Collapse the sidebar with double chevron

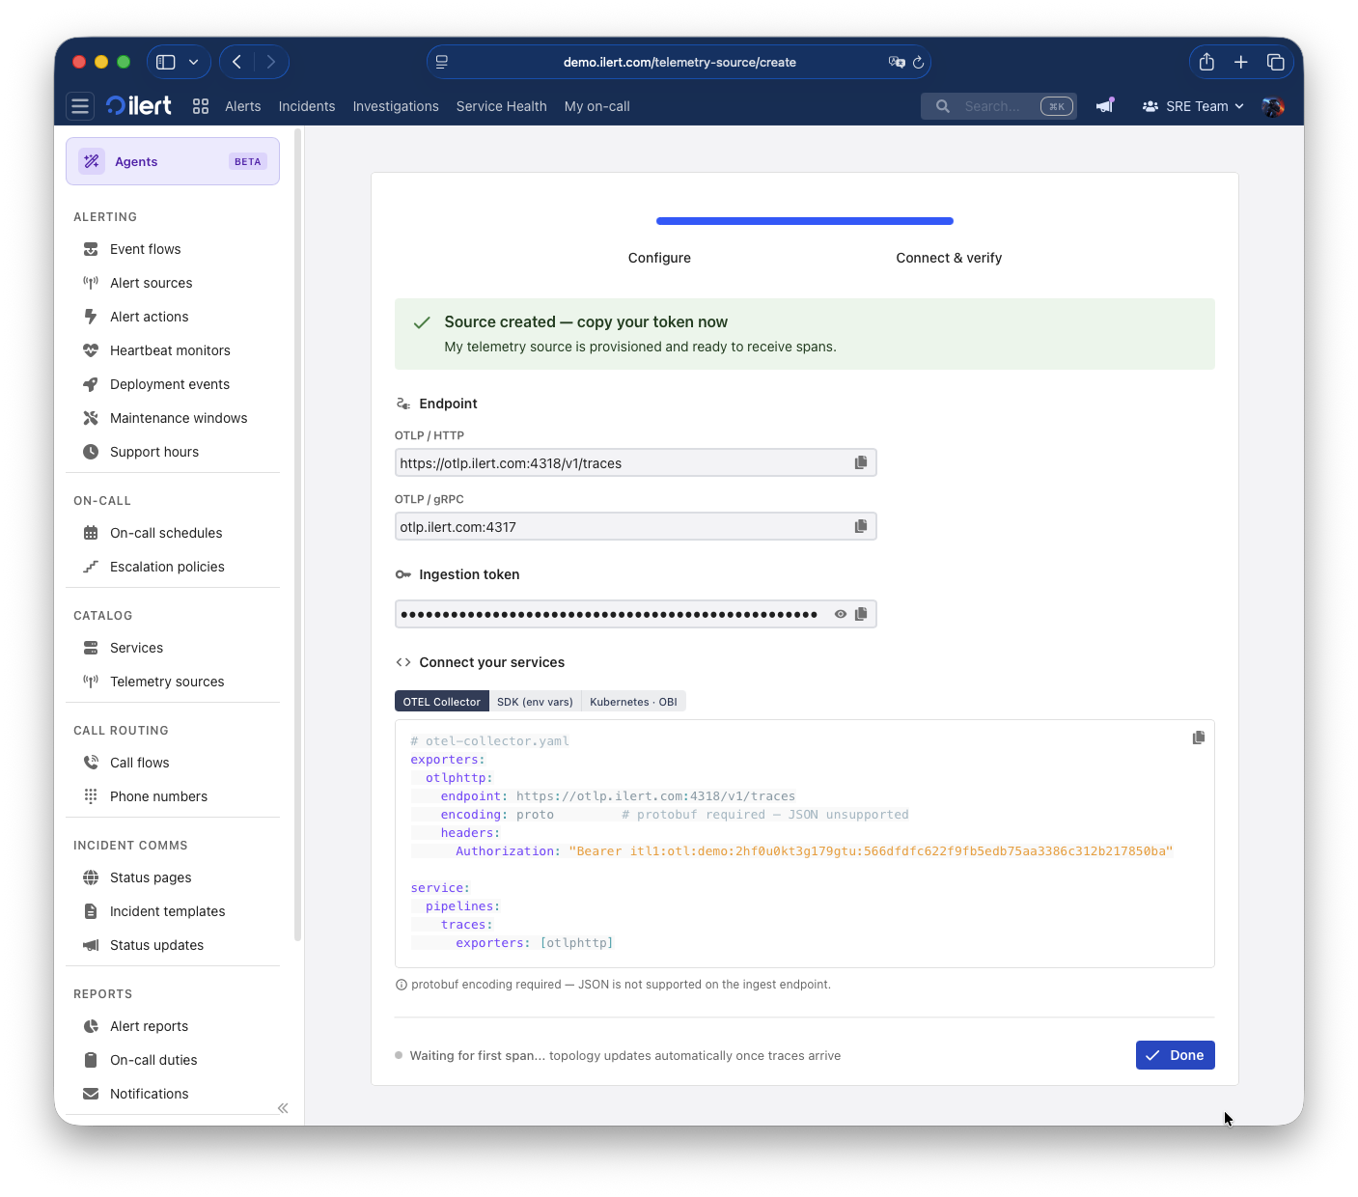tap(283, 1108)
